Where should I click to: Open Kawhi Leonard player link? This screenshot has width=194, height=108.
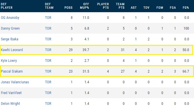point(12,50)
